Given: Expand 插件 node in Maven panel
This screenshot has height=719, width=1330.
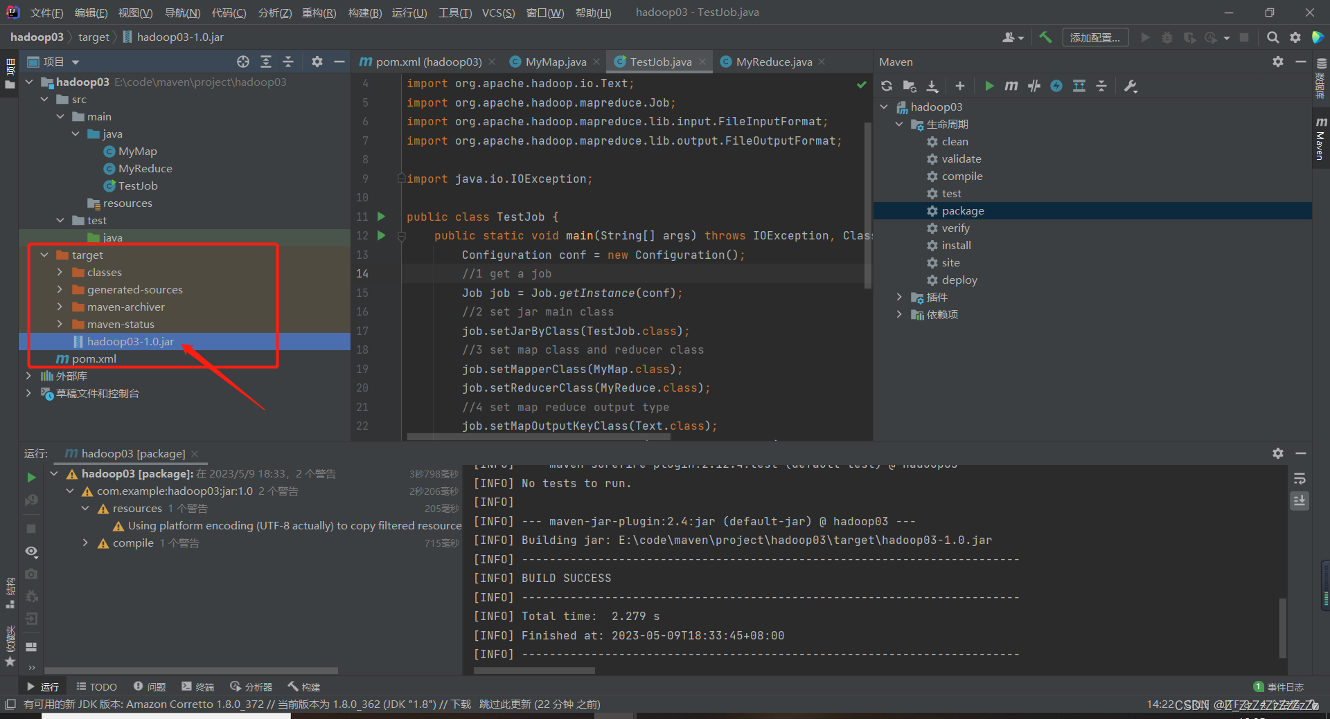Looking at the screenshot, I should 899,297.
